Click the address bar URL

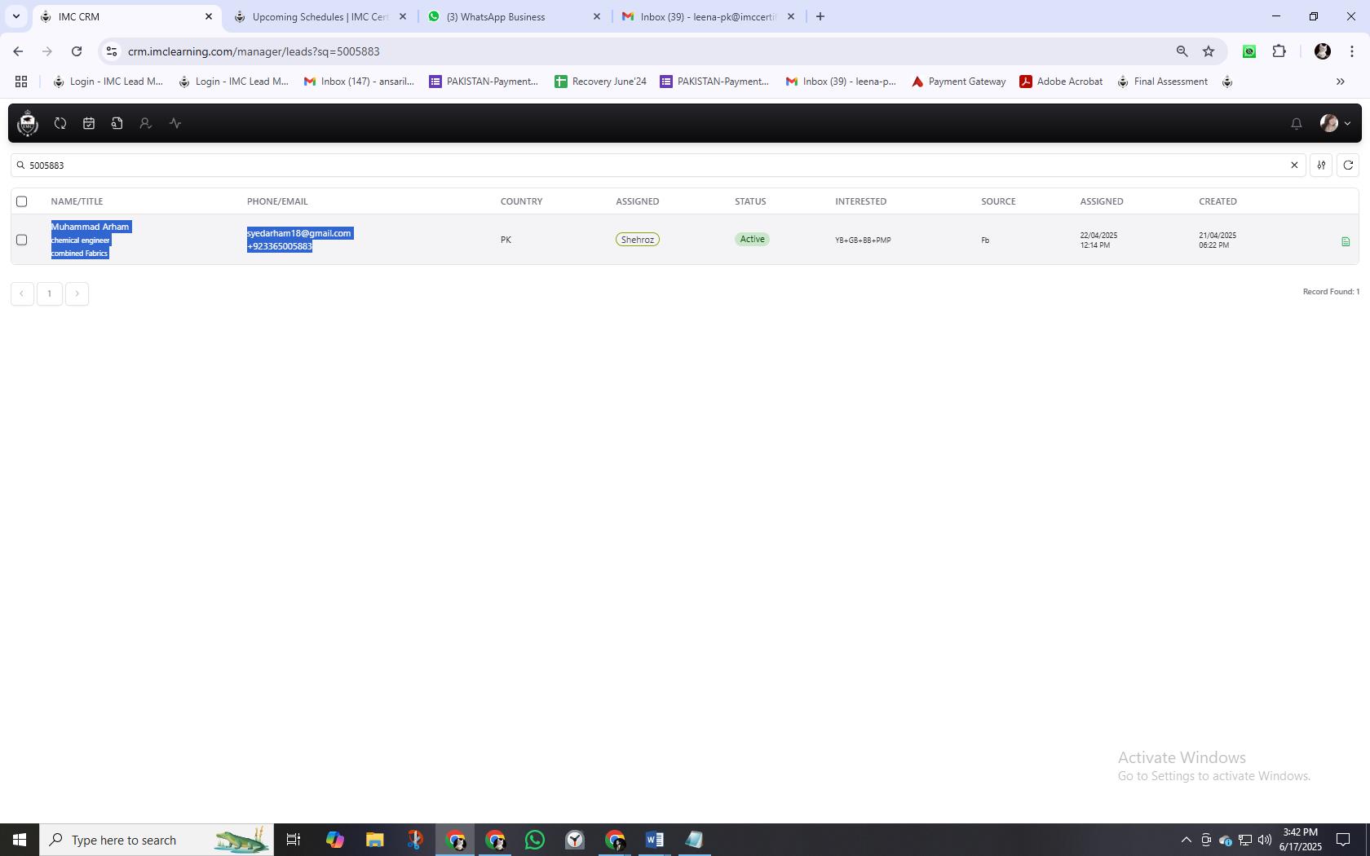254,51
